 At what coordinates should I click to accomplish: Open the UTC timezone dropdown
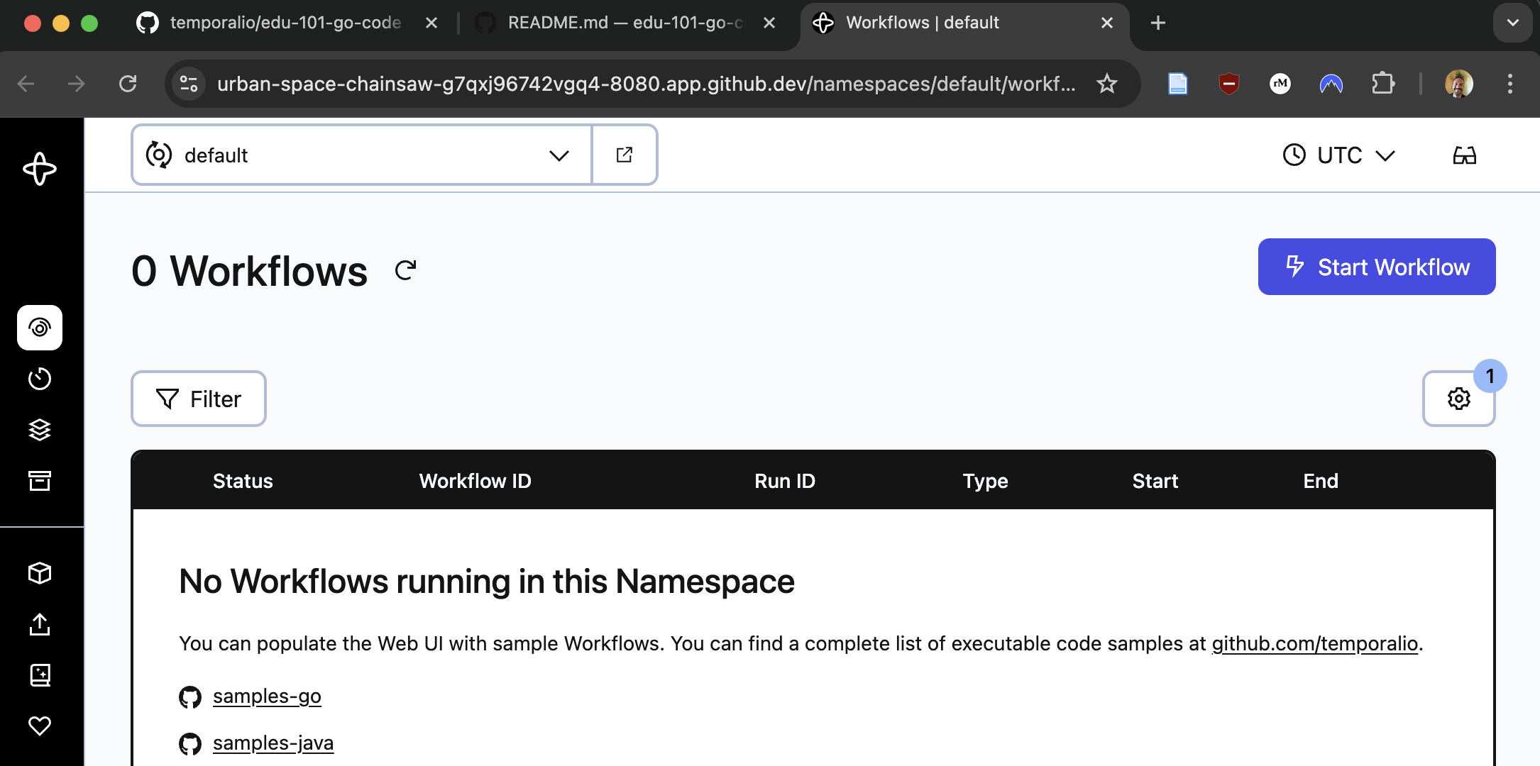tap(1339, 155)
